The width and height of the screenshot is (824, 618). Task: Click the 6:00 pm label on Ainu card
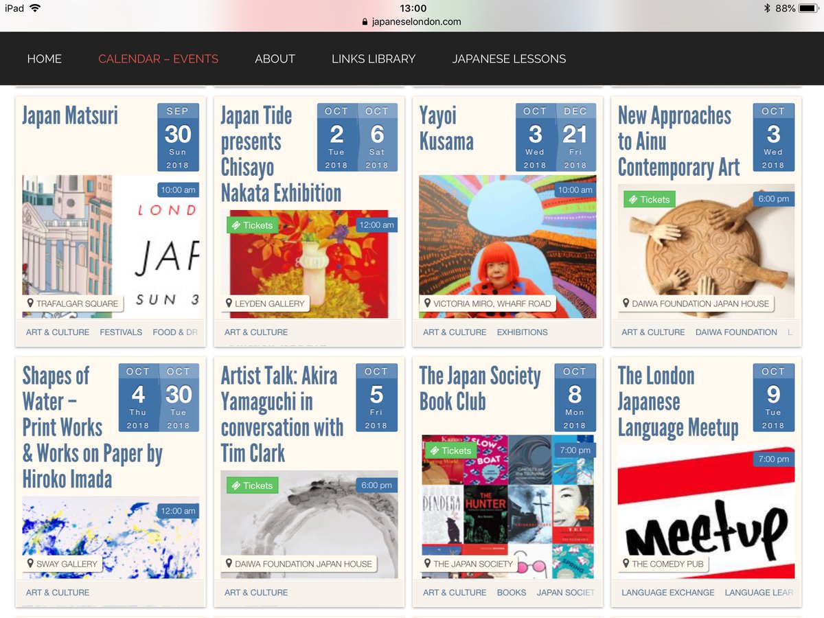click(x=774, y=199)
